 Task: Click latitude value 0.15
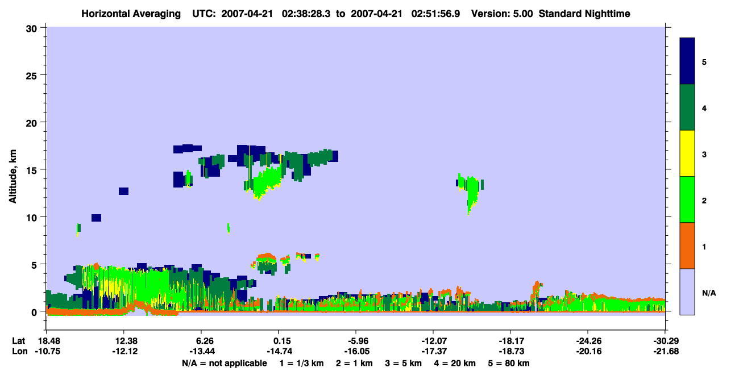(281, 341)
